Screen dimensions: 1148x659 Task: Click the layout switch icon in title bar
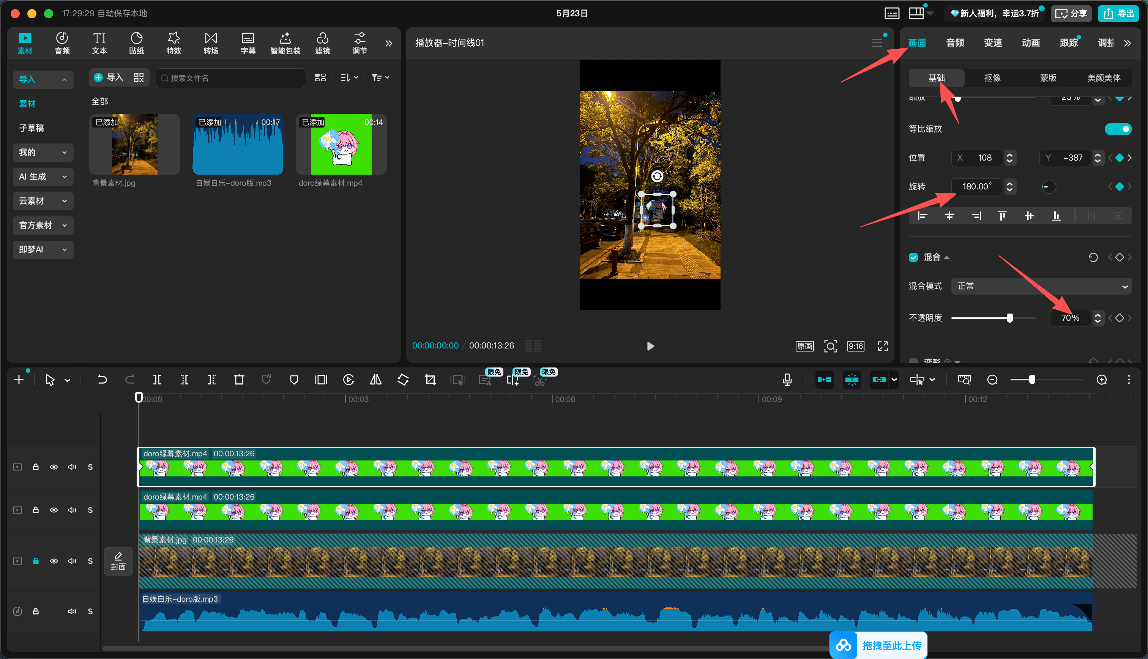pos(916,13)
